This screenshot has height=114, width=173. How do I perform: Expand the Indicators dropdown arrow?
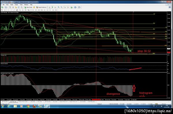click(x=73, y=7)
